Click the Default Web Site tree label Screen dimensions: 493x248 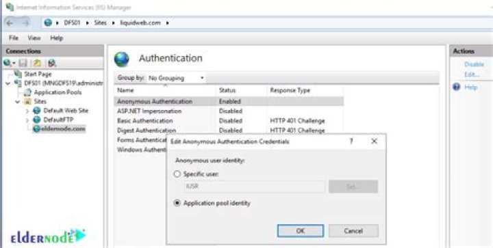(x=66, y=111)
